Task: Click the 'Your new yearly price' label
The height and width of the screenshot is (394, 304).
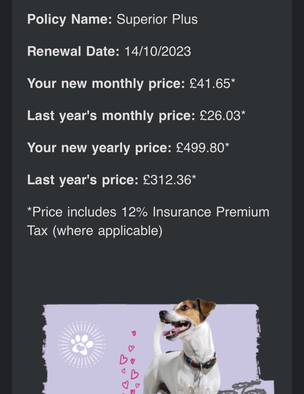Action: [x=99, y=148]
